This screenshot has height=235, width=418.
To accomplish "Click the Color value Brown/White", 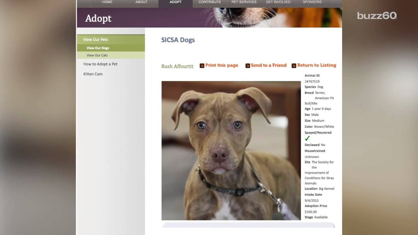I will pyautogui.click(x=324, y=127).
